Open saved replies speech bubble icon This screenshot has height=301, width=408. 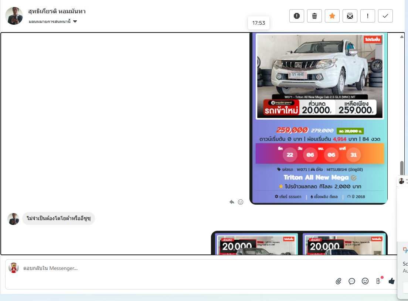click(x=351, y=281)
